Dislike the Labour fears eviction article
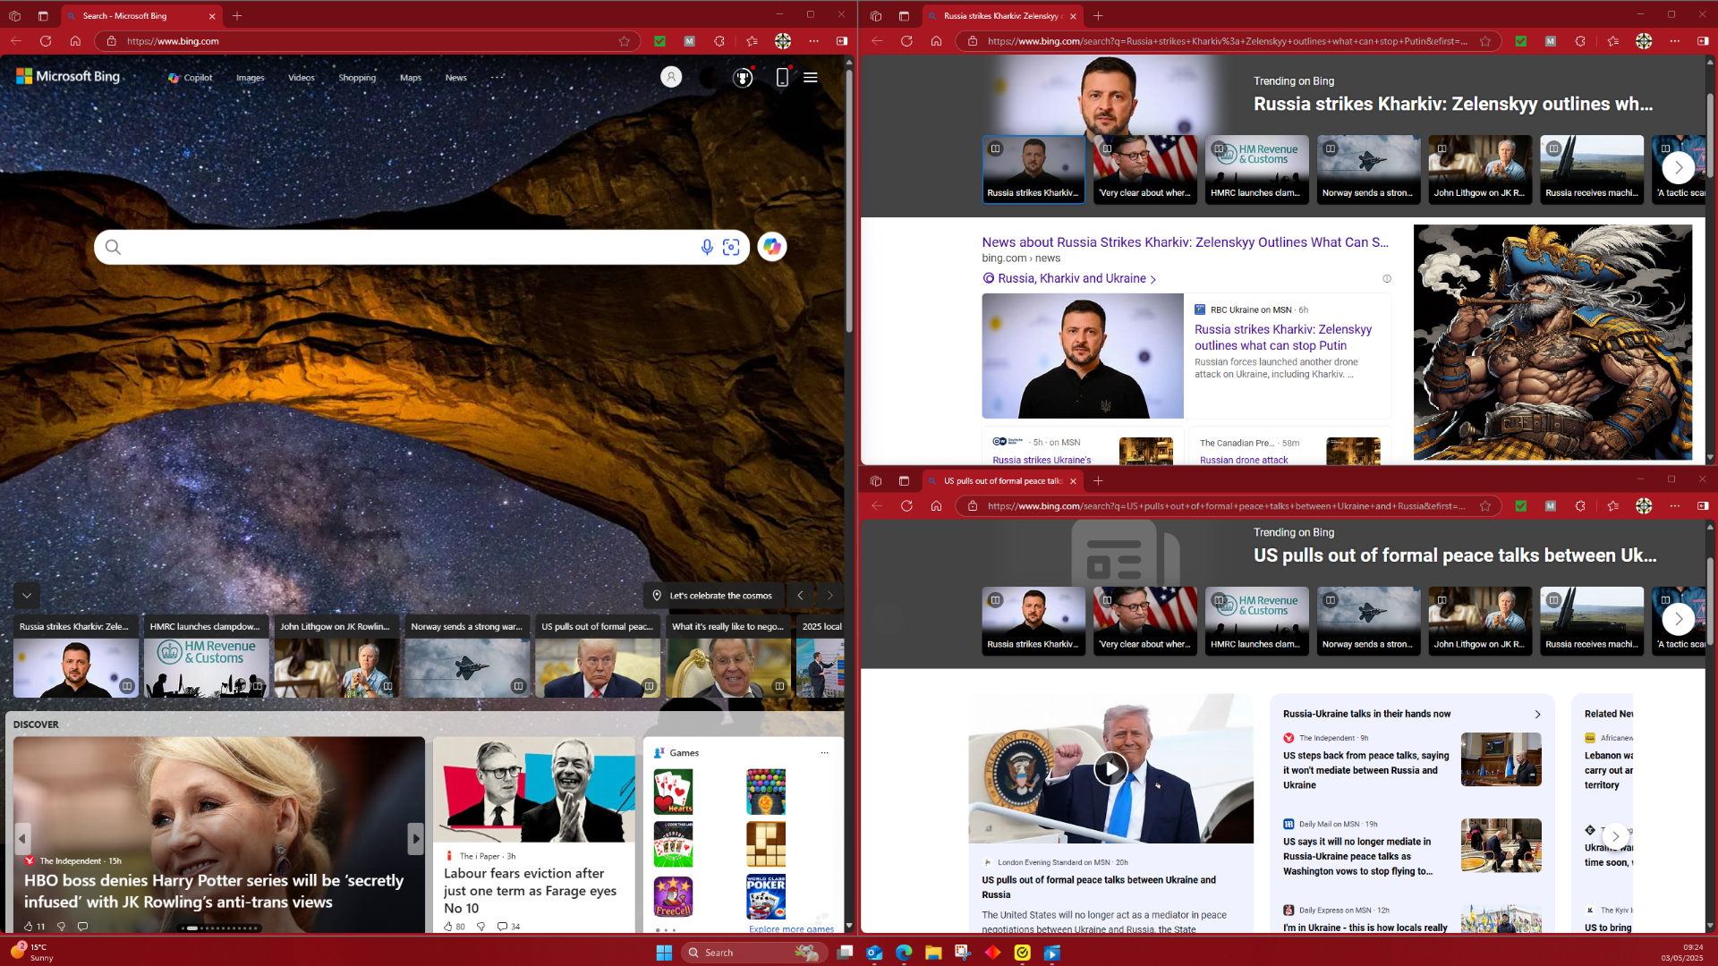The height and width of the screenshot is (966, 1718). click(481, 927)
